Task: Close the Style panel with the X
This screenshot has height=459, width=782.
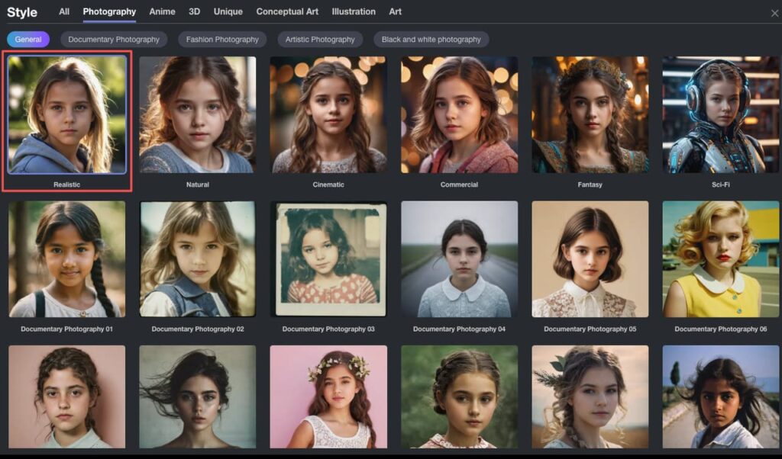Action: pyautogui.click(x=774, y=14)
